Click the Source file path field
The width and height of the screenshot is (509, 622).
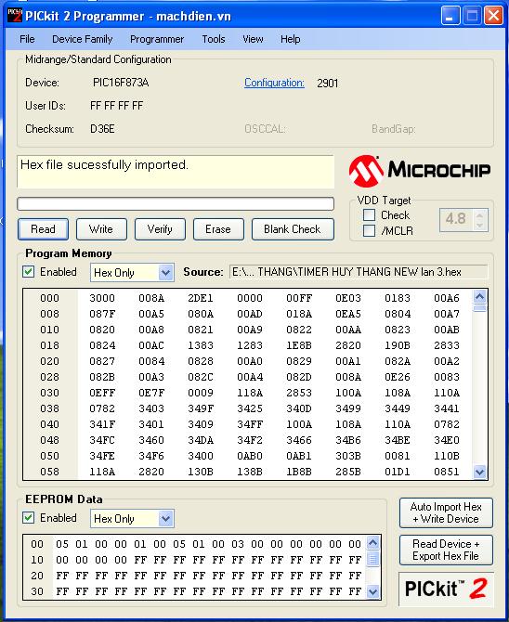click(359, 272)
